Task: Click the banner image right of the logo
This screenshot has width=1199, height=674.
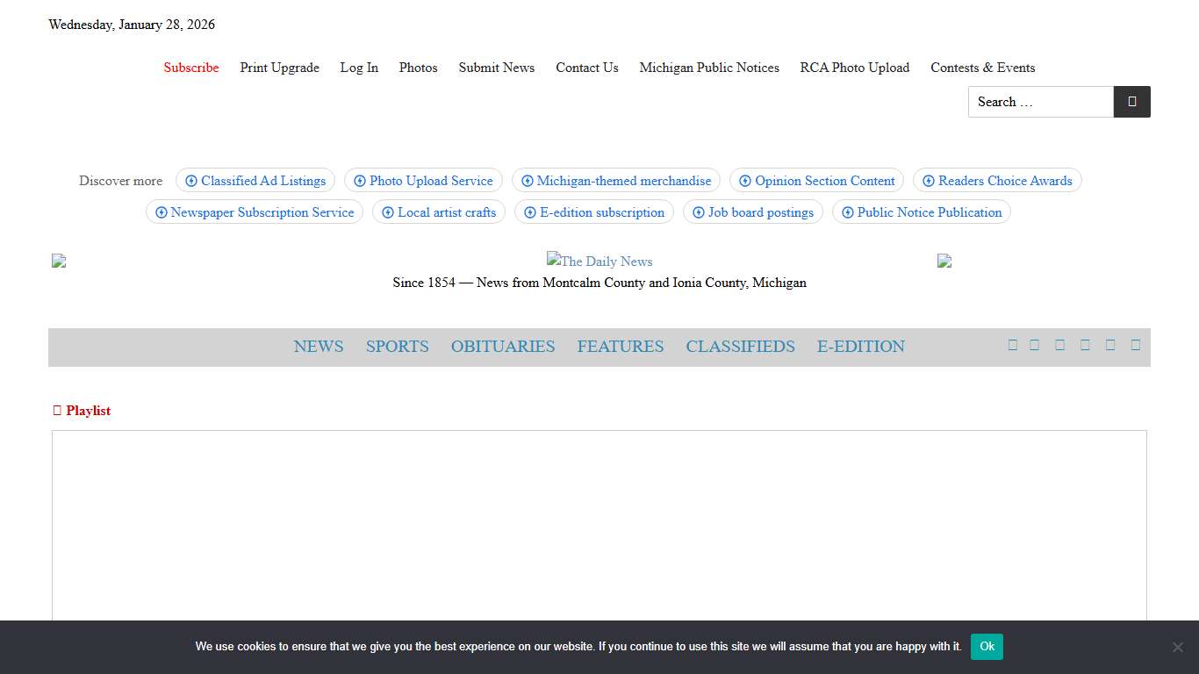Action: coord(944,261)
